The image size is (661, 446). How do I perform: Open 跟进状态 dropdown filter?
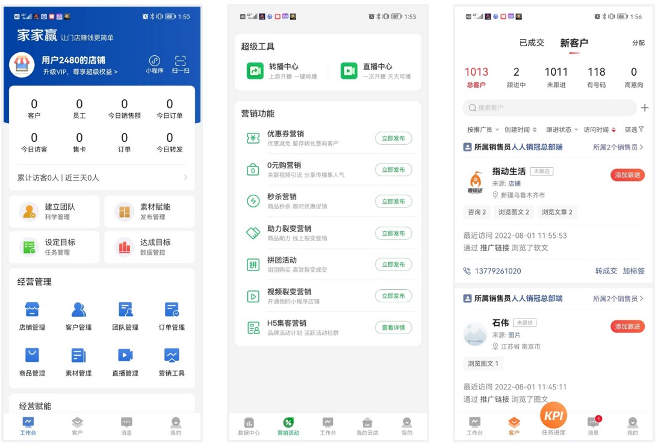click(x=562, y=130)
